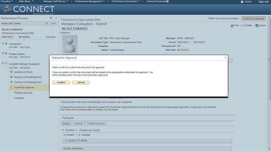Click 'MARY ABRAMS' manager name
The image size is (271, 152).
pos(185,38)
